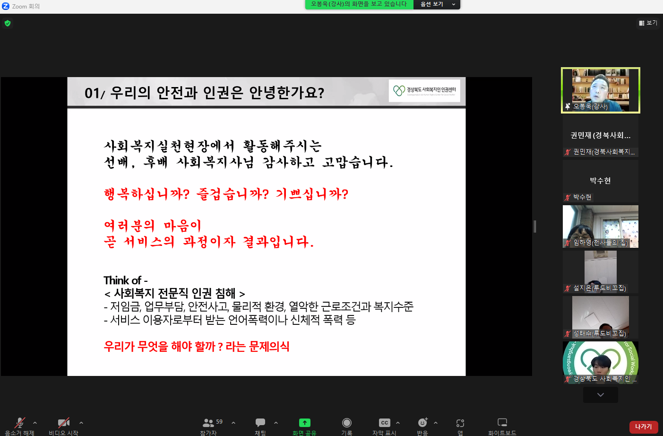Expand reactions options caret
Image resolution: width=663 pixels, height=436 pixels.
(x=436, y=423)
